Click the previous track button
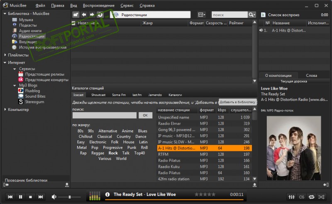 [10, 197]
